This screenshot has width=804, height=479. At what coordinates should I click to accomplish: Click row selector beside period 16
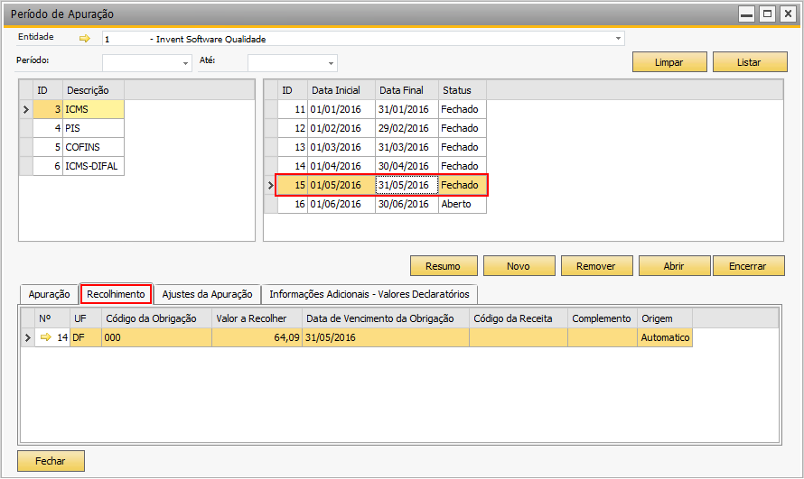[271, 204]
